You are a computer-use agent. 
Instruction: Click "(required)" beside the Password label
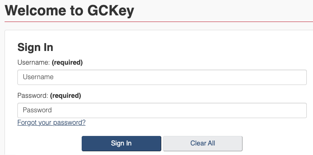66,96
